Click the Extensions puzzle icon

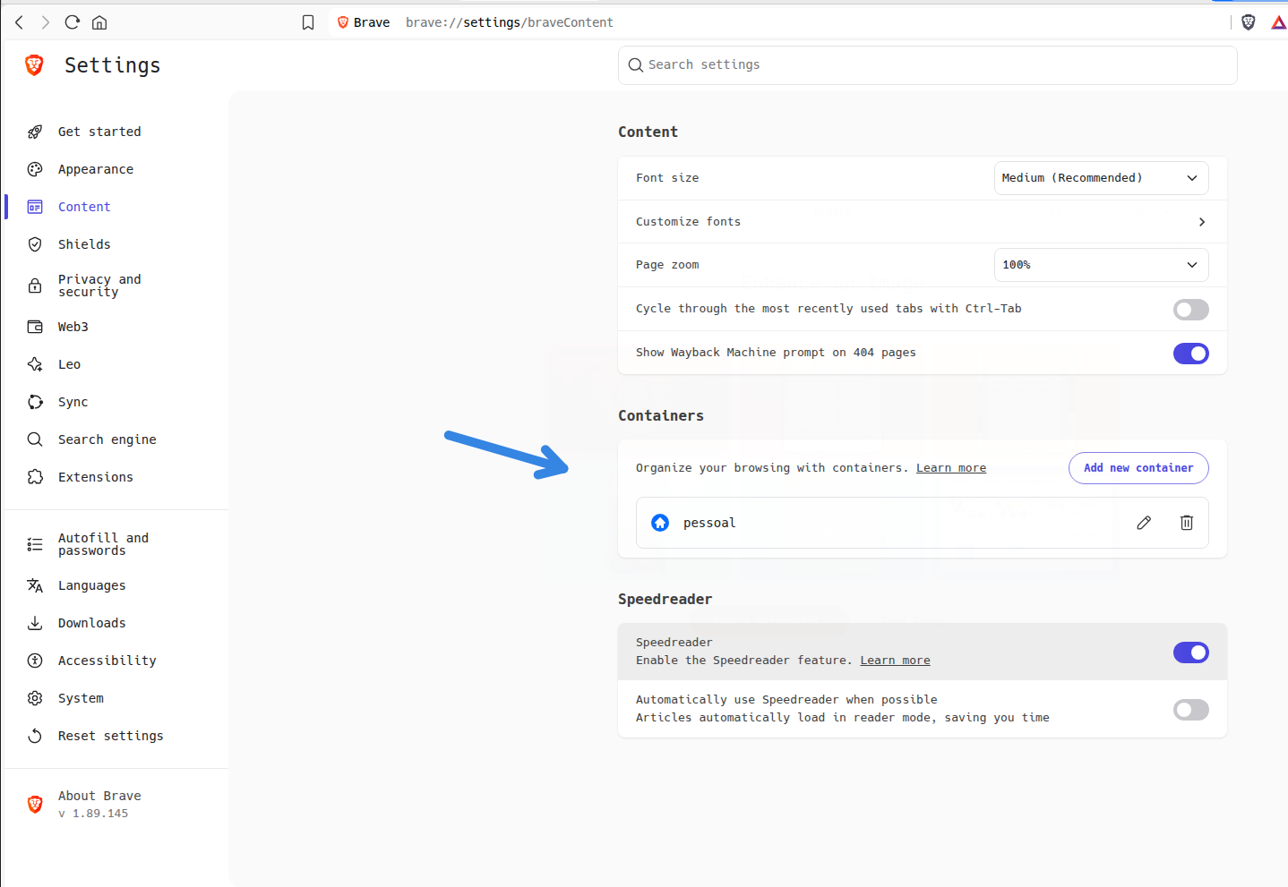tap(35, 477)
